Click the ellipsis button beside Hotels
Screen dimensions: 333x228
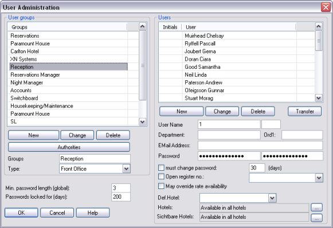click(316, 207)
